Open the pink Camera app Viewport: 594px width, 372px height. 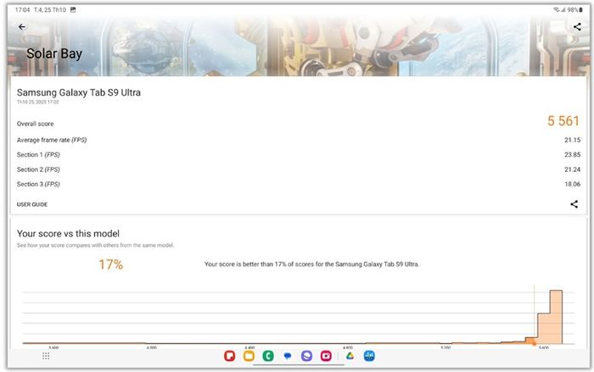coord(326,356)
